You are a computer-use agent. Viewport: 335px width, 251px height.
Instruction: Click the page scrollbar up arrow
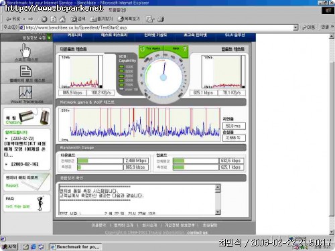coord(332,36)
